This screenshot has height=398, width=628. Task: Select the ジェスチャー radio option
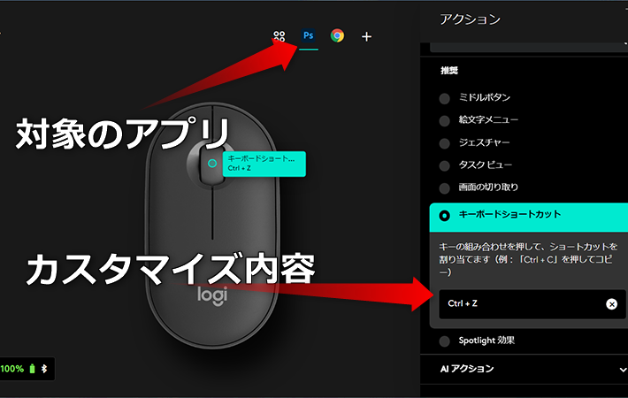[444, 143]
